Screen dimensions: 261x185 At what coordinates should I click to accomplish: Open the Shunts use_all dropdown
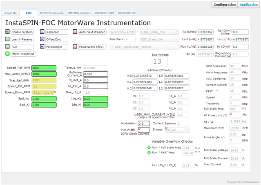point(177,130)
